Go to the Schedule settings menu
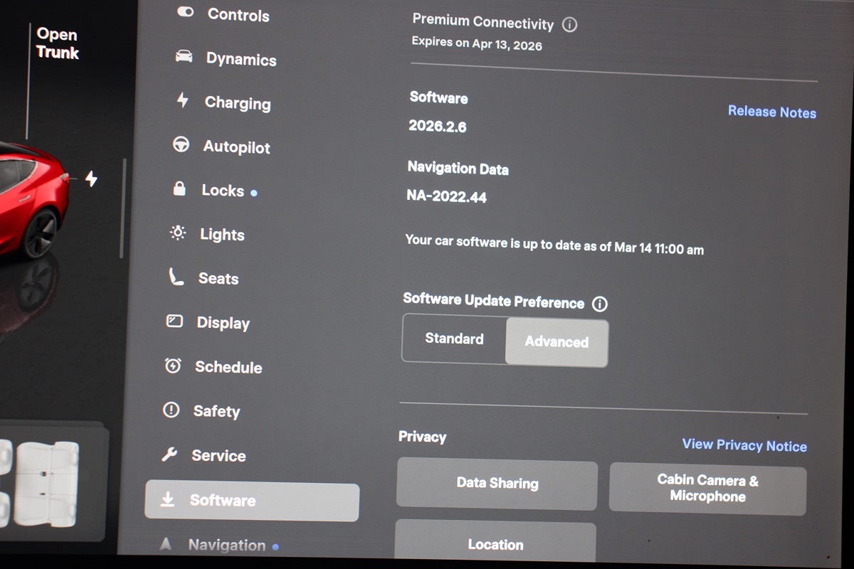Image resolution: width=854 pixels, height=569 pixels. [228, 367]
